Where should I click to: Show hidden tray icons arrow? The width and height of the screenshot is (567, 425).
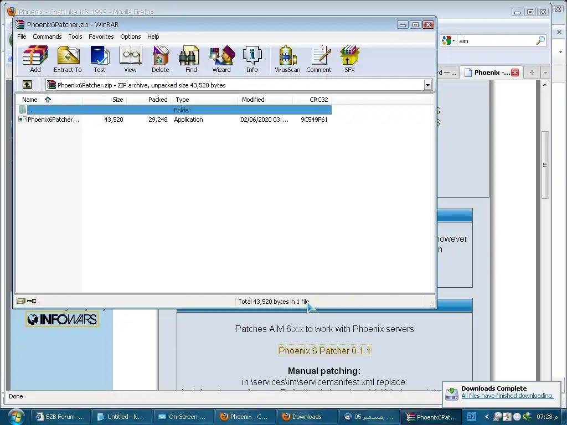point(487,417)
